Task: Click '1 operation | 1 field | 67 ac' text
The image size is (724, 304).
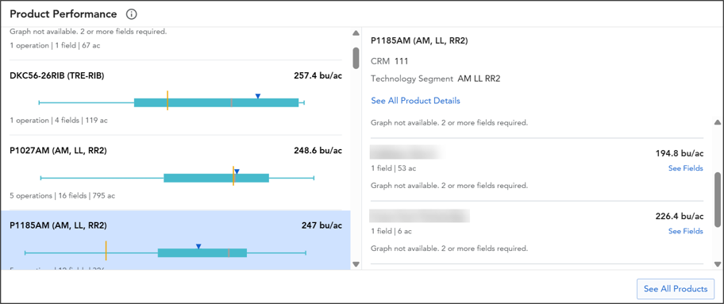Action: tap(55, 46)
